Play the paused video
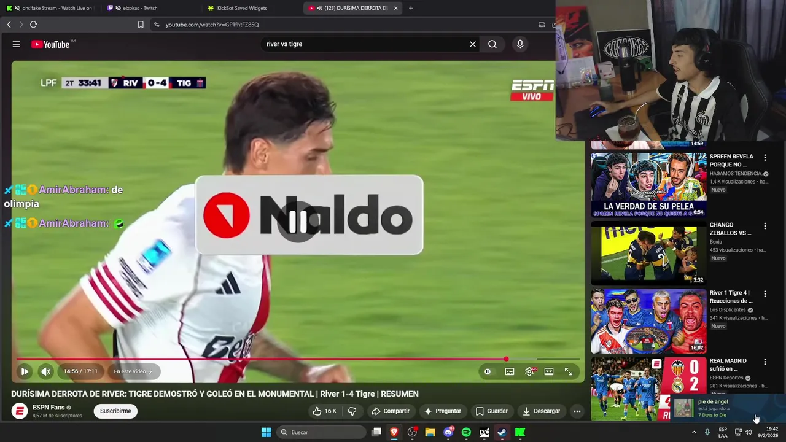 [x=25, y=371]
